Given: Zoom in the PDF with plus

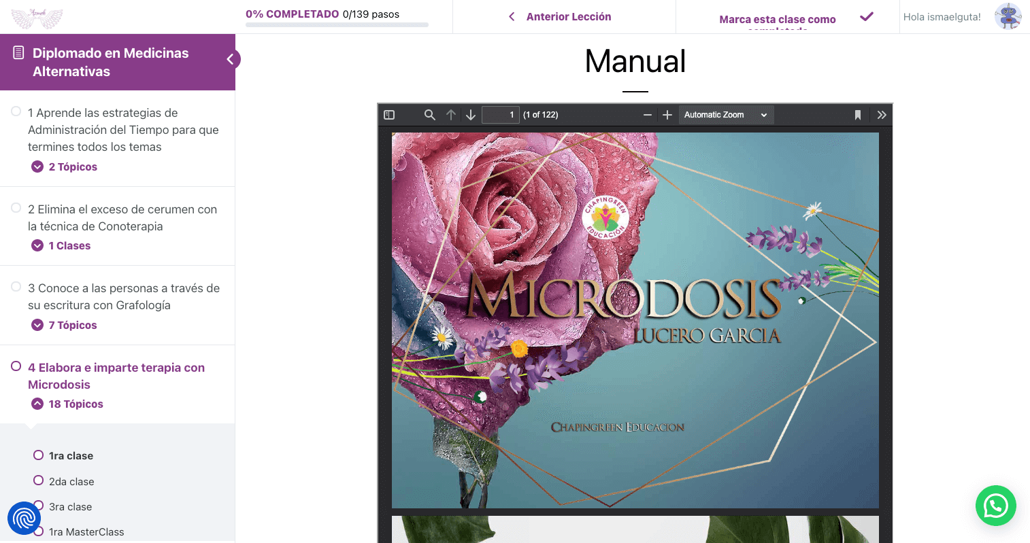Looking at the screenshot, I should (667, 115).
